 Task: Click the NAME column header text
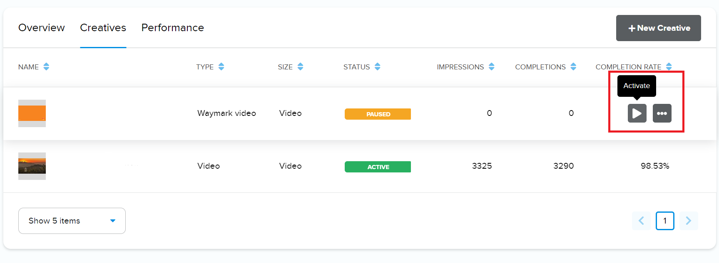pyautogui.click(x=28, y=67)
